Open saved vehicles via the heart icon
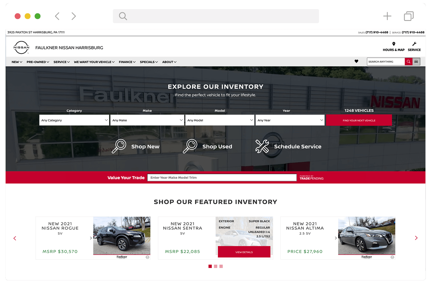 click(356, 61)
